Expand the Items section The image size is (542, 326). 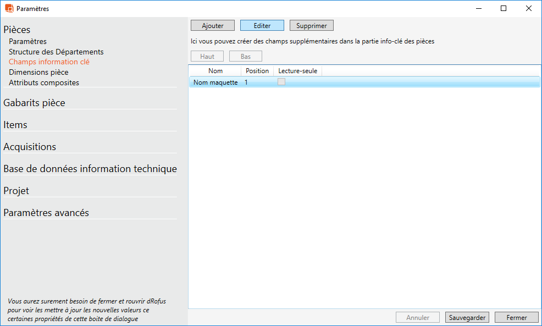pyautogui.click(x=15, y=125)
